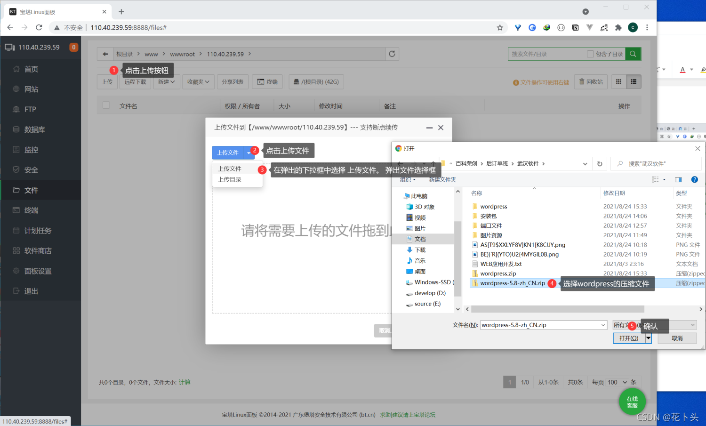This screenshot has height=426, width=706.
Task: Toggle 包含子目录 checkbox
Action: click(x=590, y=54)
